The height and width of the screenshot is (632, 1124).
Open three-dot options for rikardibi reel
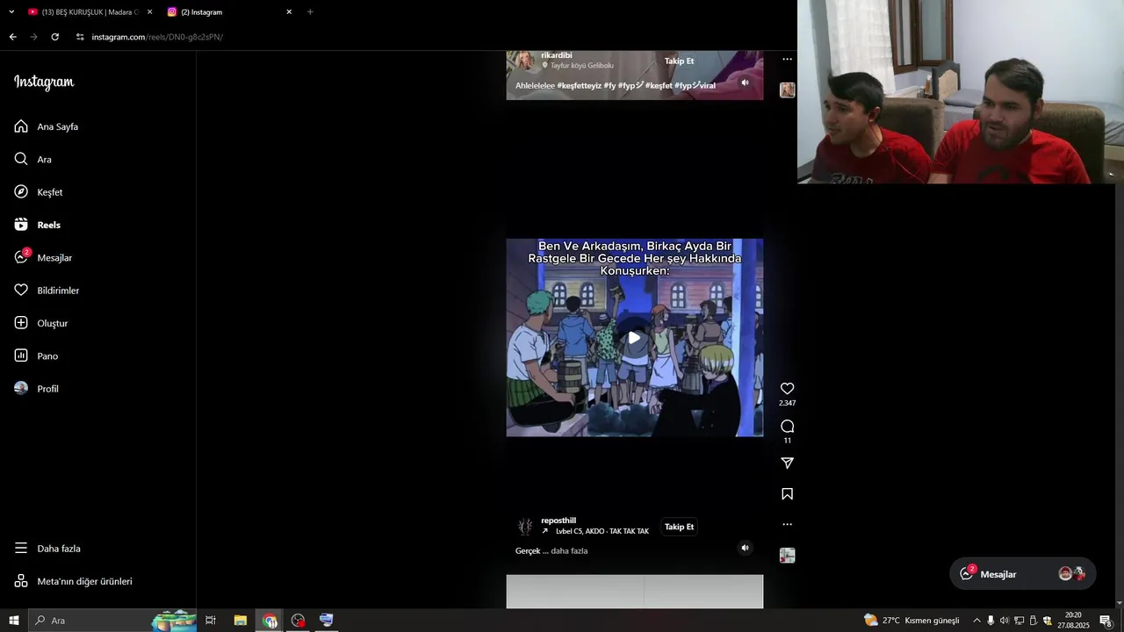[787, 59]
